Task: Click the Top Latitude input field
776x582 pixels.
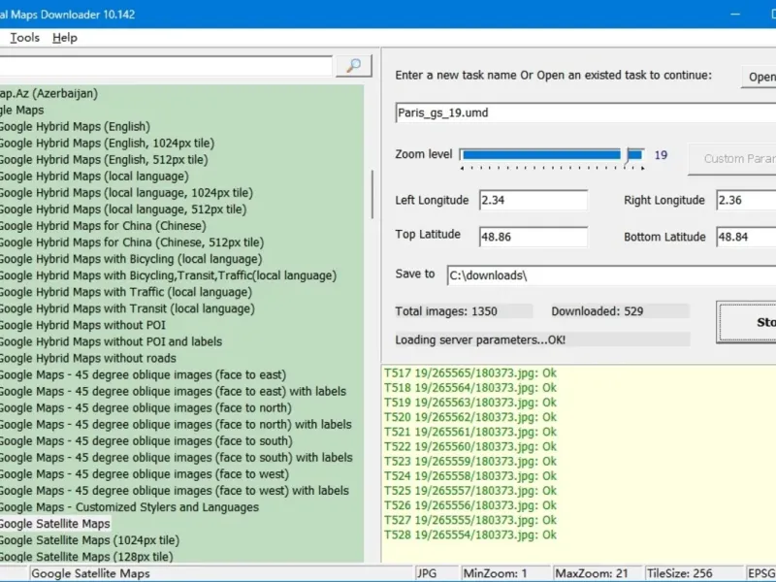Action: [x=532, y=237]
